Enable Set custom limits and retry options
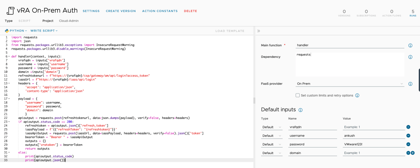Image resolution: width=420 pixels, height=168 pixels. point(298,95)
